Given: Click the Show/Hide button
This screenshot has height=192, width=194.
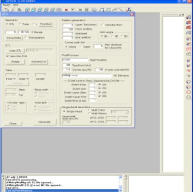Looking at the screenshot, I should pyautogui.click(x=14, y=38).
